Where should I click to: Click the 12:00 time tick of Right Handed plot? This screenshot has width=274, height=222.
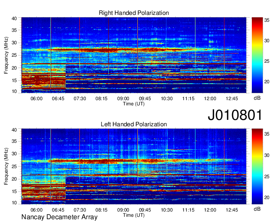coord(210,99)
